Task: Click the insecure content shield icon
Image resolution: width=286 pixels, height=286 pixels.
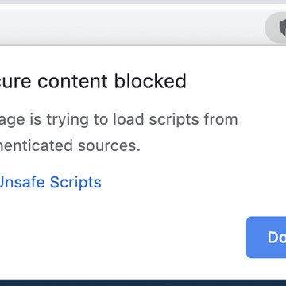Action: tap(282, 28)
